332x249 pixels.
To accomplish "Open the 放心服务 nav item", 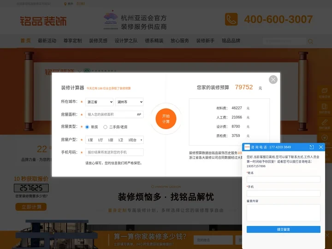I will click(x=180, y=41).
